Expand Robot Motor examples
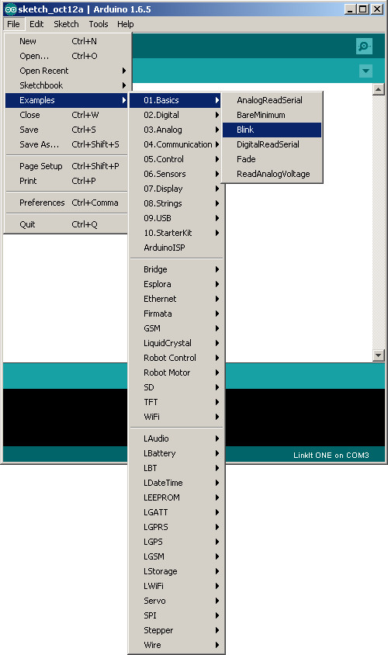Viewport: 388px width, 655px height. pos(176,373)
